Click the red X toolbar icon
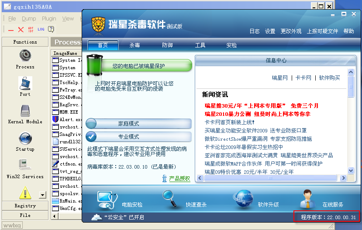The width and height of the screenshot is (362, 230). coord(21,30)
